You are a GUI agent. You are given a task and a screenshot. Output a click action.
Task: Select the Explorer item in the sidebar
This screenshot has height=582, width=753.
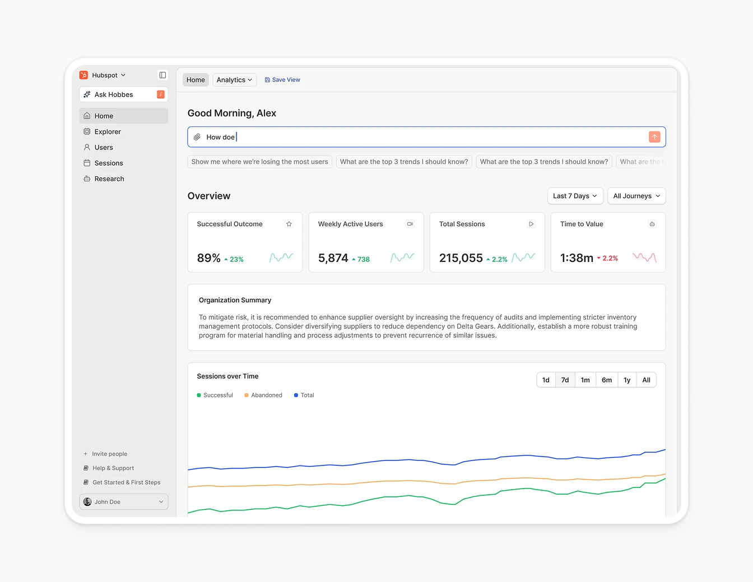(108, 132)
